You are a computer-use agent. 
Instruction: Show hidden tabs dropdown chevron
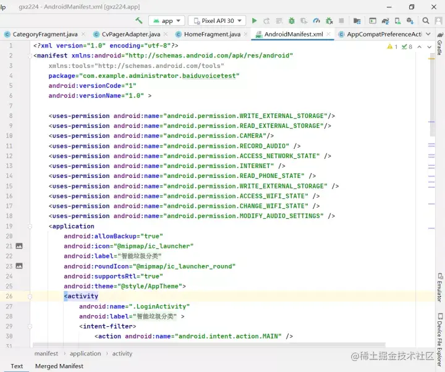tap(428, 35)
